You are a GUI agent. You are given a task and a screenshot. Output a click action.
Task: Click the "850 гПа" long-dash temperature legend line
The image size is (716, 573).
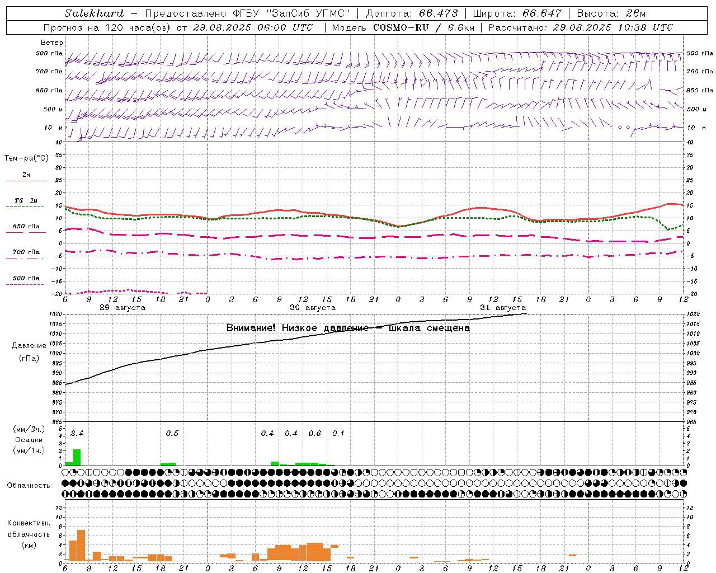pyautogui.click(x=26, y=232)
